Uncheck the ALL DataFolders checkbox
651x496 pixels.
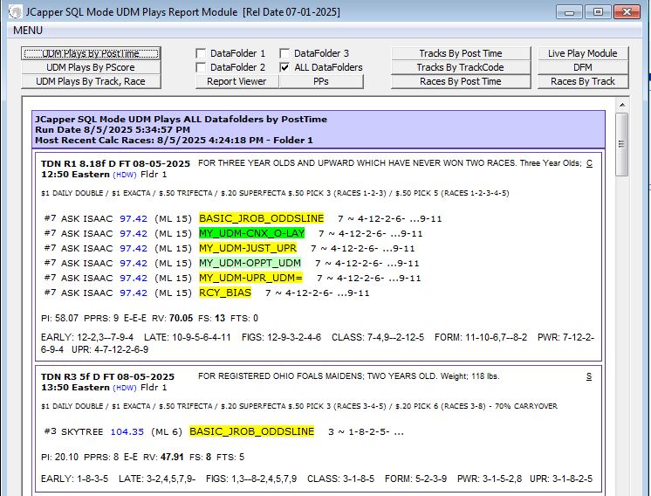[x=284, y=67]
